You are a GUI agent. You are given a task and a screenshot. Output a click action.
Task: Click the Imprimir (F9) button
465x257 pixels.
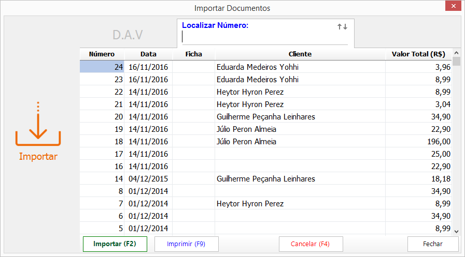(186, 244)
